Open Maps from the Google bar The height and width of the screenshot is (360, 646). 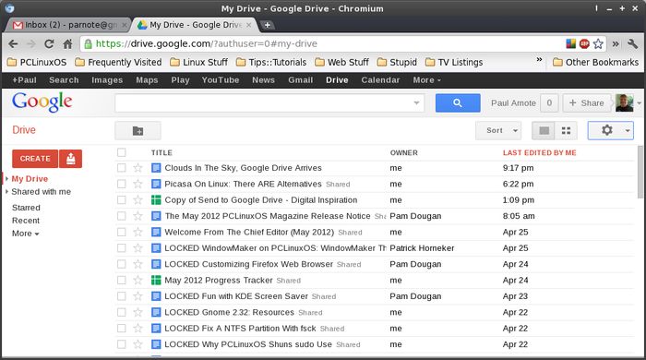point(147,80)
